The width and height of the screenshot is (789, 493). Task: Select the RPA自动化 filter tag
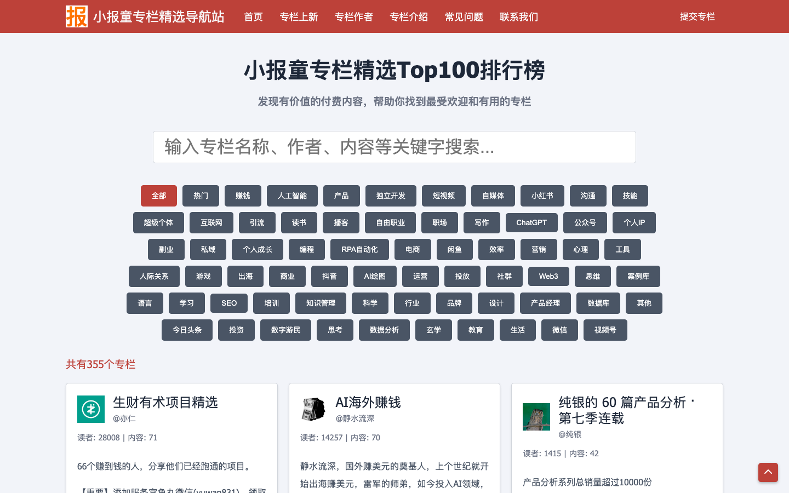[x=359, y=249]
